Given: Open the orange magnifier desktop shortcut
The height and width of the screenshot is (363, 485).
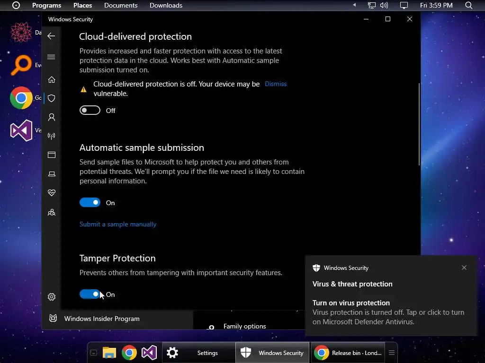Looking at the screenshot, I should tap(21, 65).
